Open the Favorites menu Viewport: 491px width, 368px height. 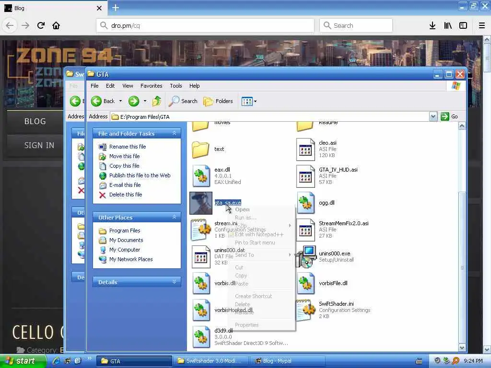point(151,86)
